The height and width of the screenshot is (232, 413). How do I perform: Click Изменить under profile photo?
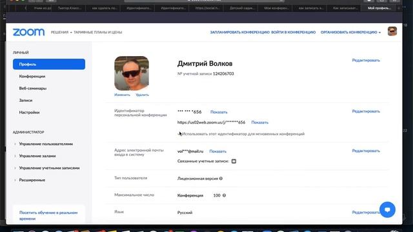[122, 95]
